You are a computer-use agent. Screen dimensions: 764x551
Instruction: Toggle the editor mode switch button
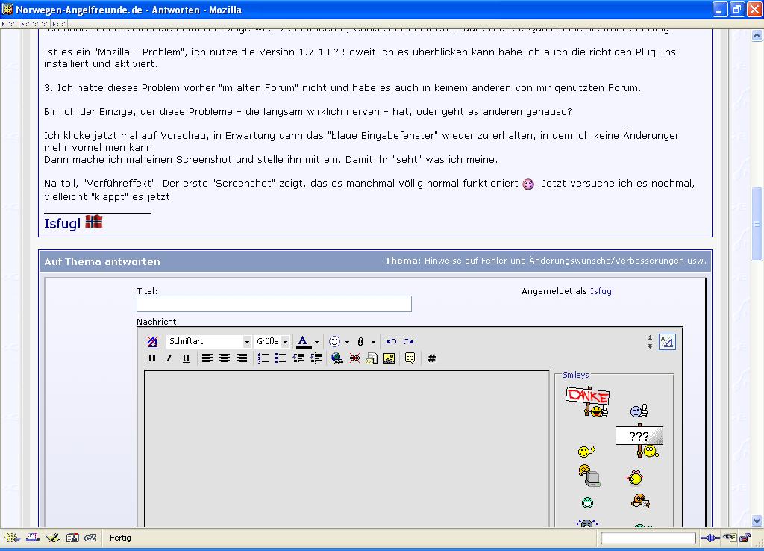pyautogui.click(x=667, y=342)
